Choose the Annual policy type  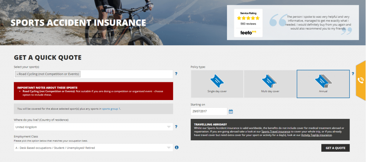(323, 84)
